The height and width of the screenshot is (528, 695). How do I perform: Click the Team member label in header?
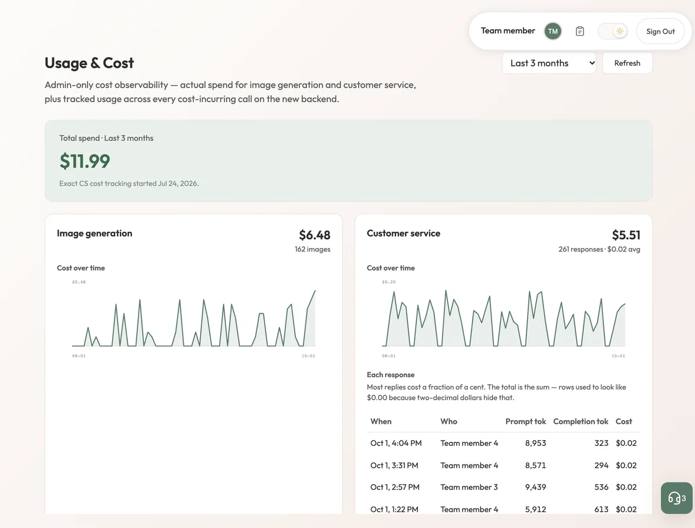coord(508,31)
